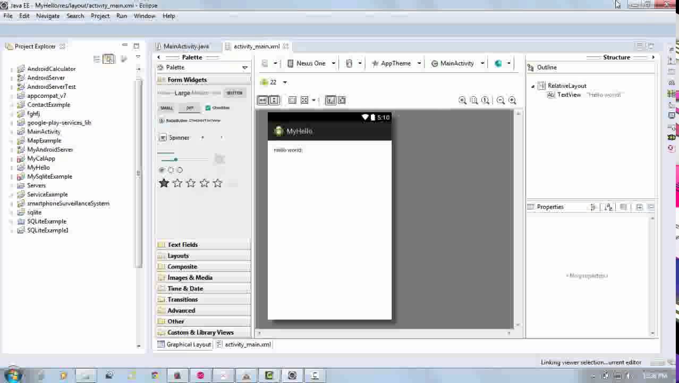Toggle the clipboard-style button beside show constraints
The image size is (679, 383).
tap(342, 100)
